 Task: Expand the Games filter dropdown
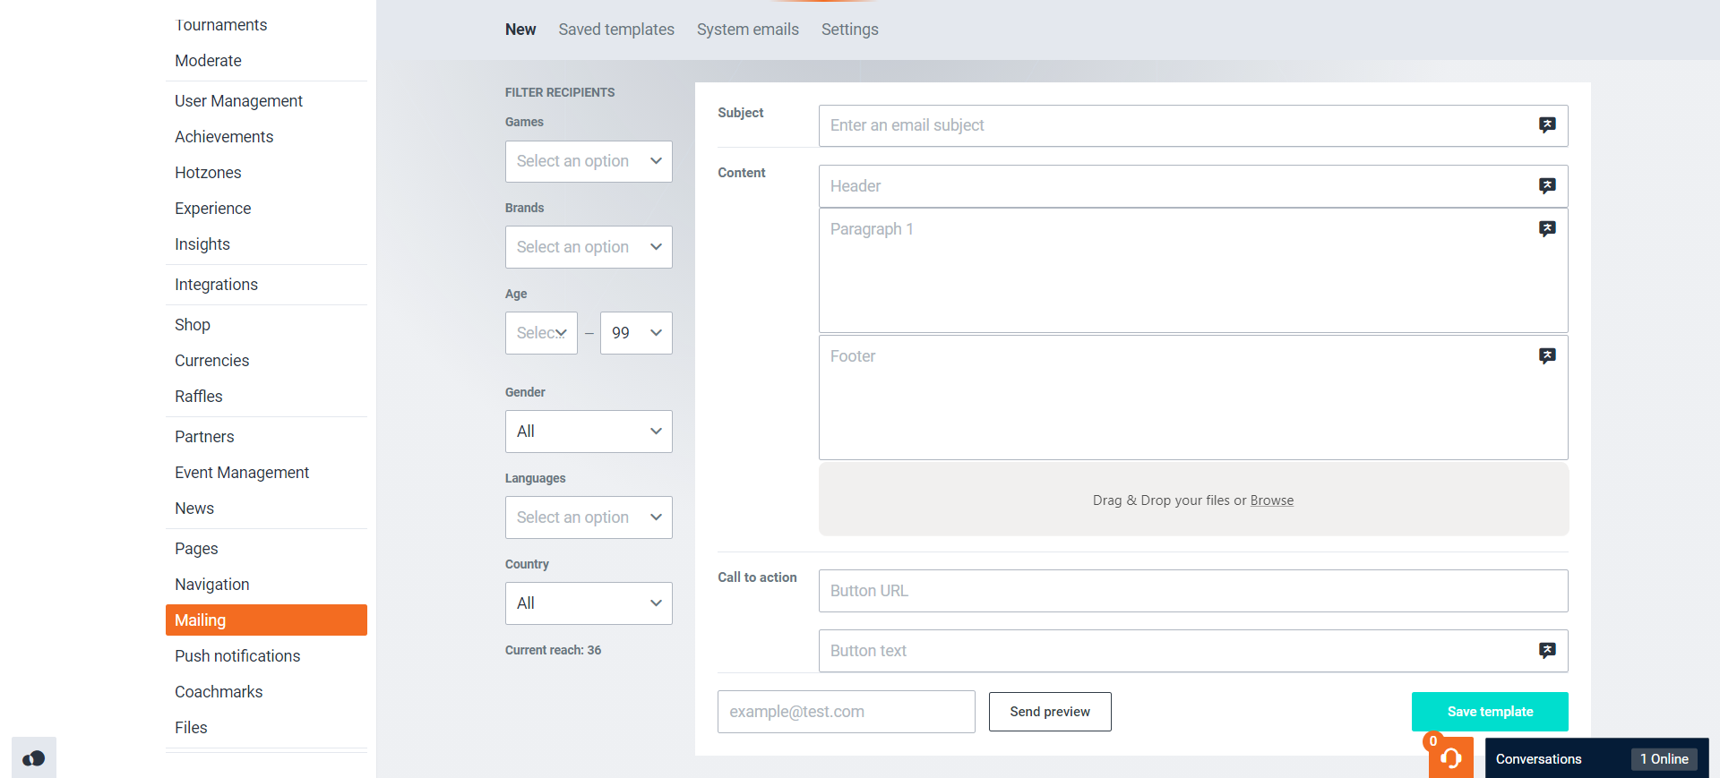coord(589,161)
